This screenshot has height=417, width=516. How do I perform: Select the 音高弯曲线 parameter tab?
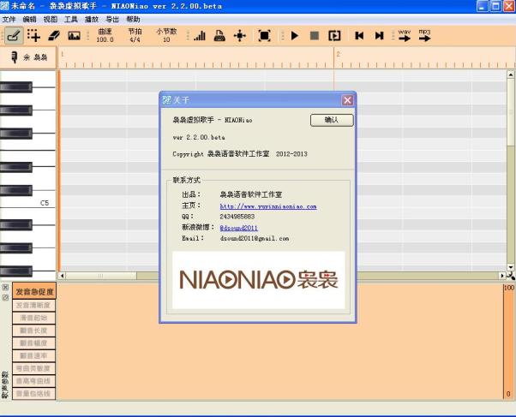[x=33, y=381]
